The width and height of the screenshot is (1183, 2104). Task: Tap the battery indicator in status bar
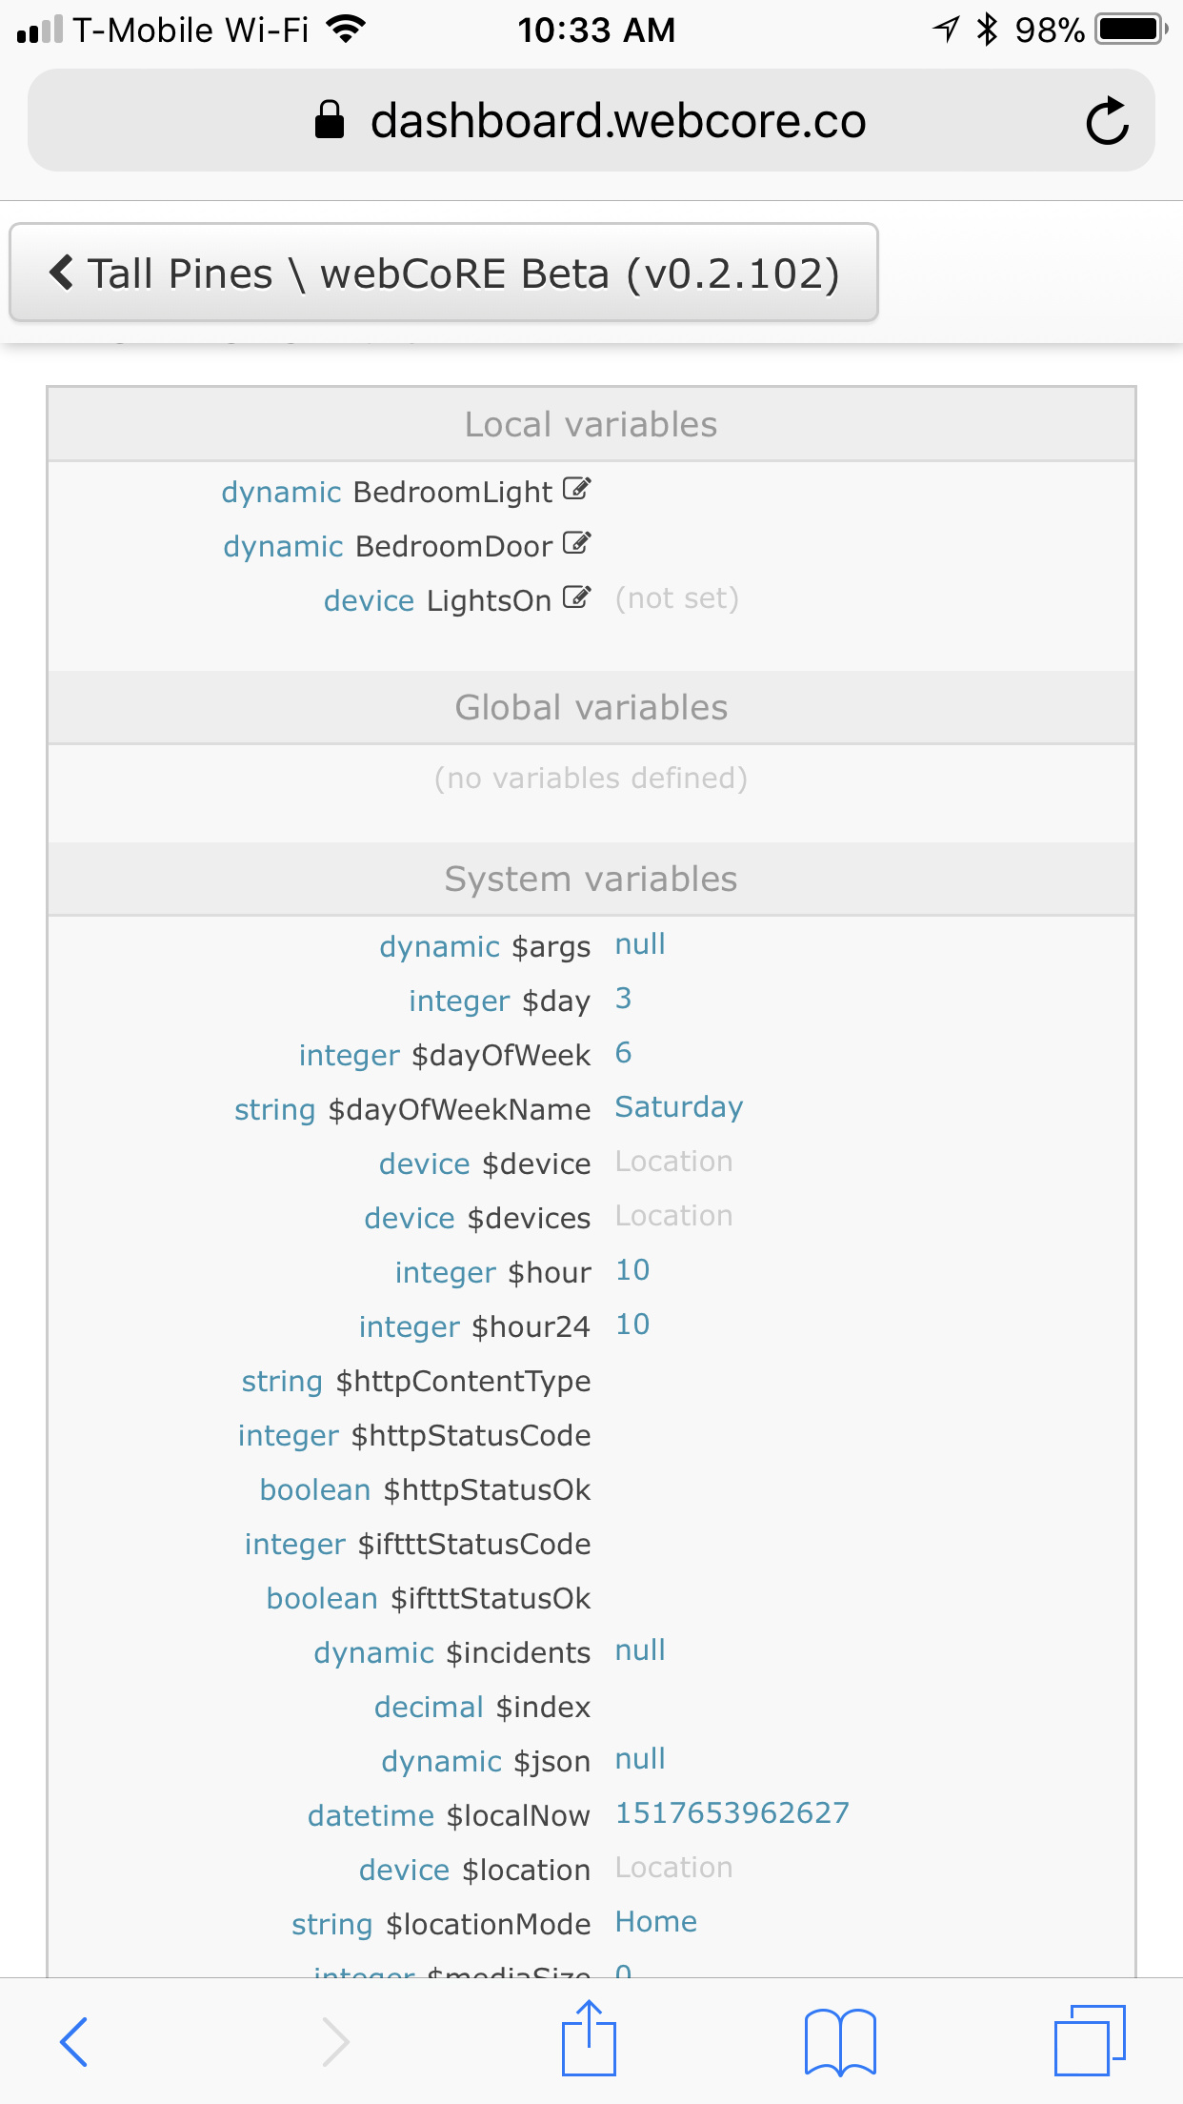coord(1132,30)
